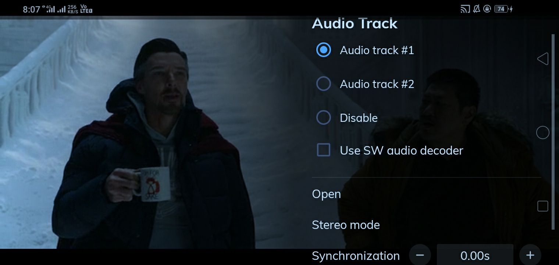Select the Audio track #1 radio button
The image size is (559, 265).
(324, 50)
